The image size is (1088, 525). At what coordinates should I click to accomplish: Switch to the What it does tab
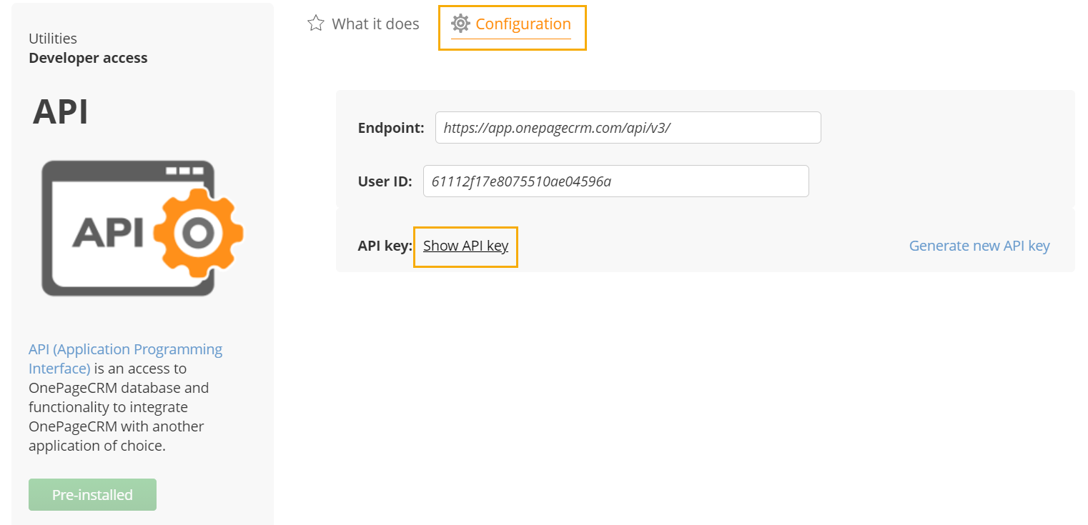coord(375,23)
